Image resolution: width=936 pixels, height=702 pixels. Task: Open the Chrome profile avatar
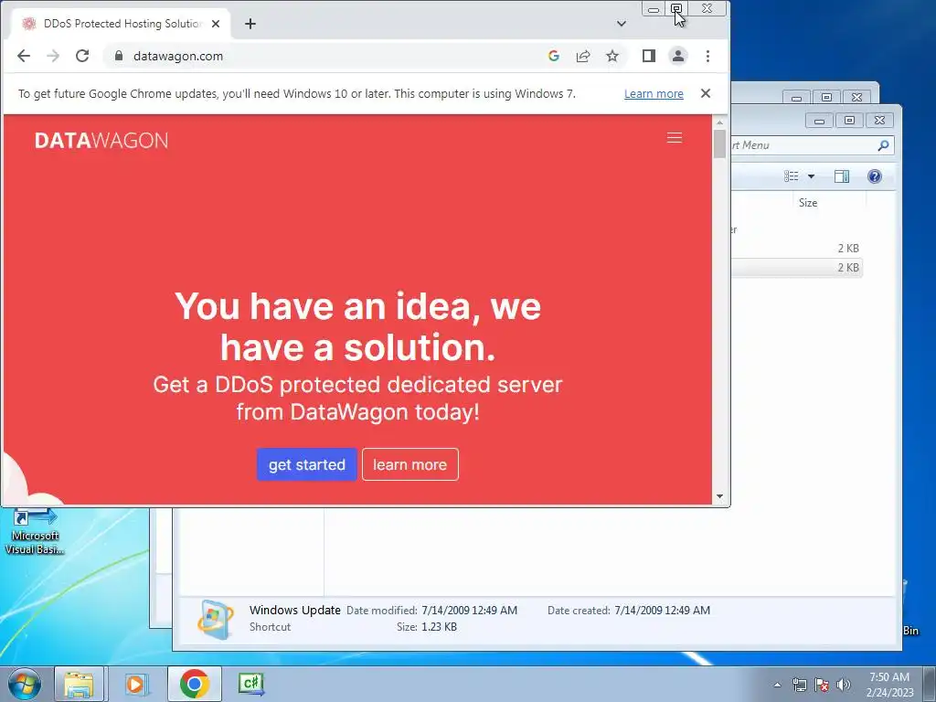[x=678, y=56]
